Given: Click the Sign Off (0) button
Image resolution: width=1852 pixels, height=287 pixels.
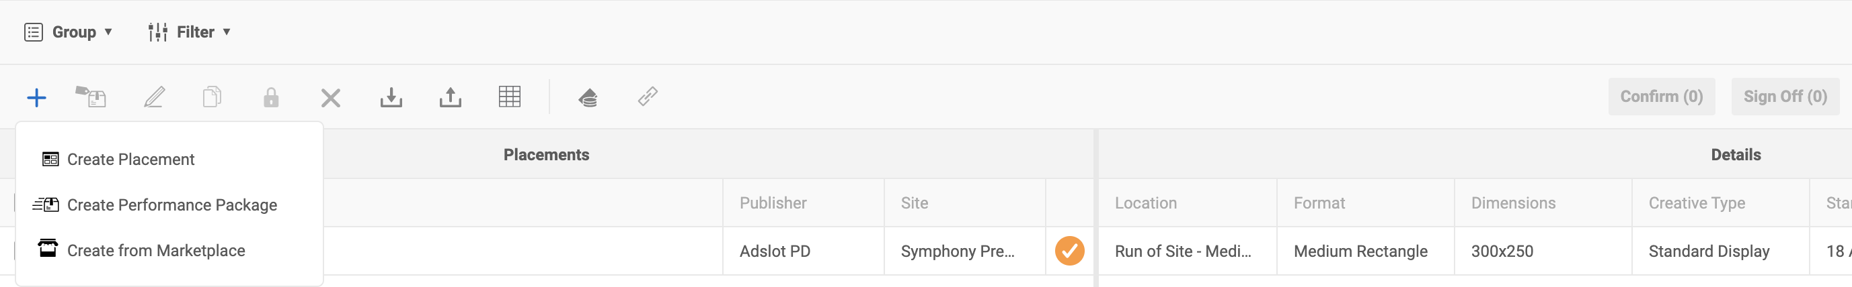Looking at the screenshot, I should [x=1785, y=97].
